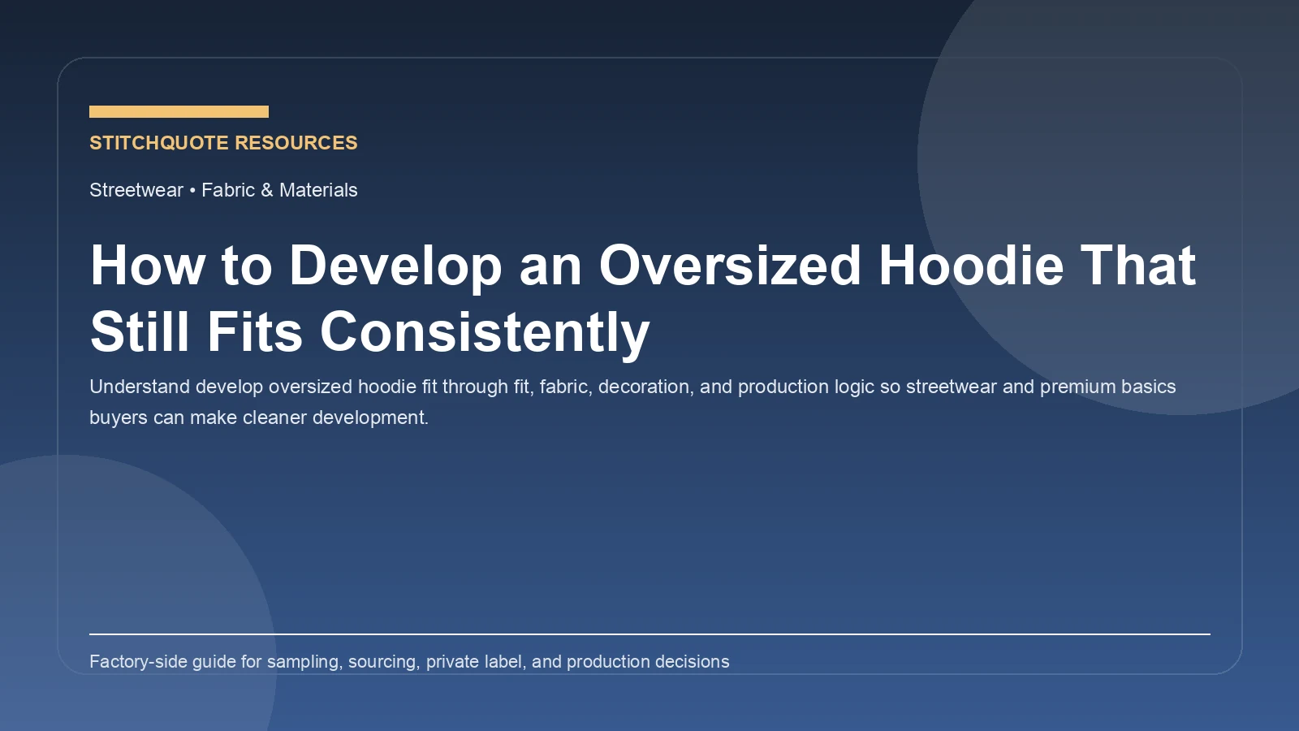Click the STITCHQUOTE RESOURCES label
This screenshot has height=731, width=1299.
(223, 143)
